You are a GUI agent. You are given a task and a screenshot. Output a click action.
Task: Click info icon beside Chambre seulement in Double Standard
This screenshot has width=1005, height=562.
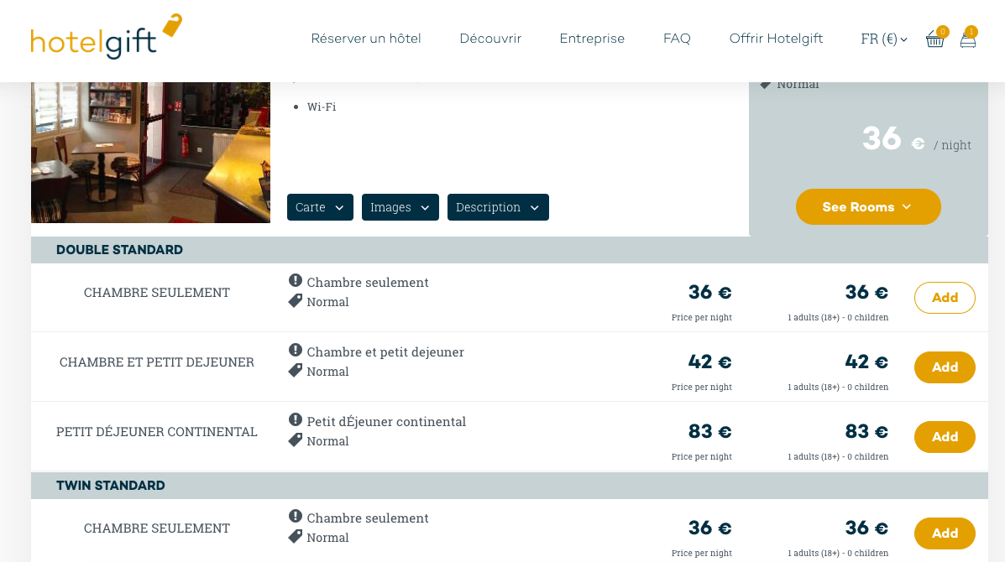(x=295, y=280)
